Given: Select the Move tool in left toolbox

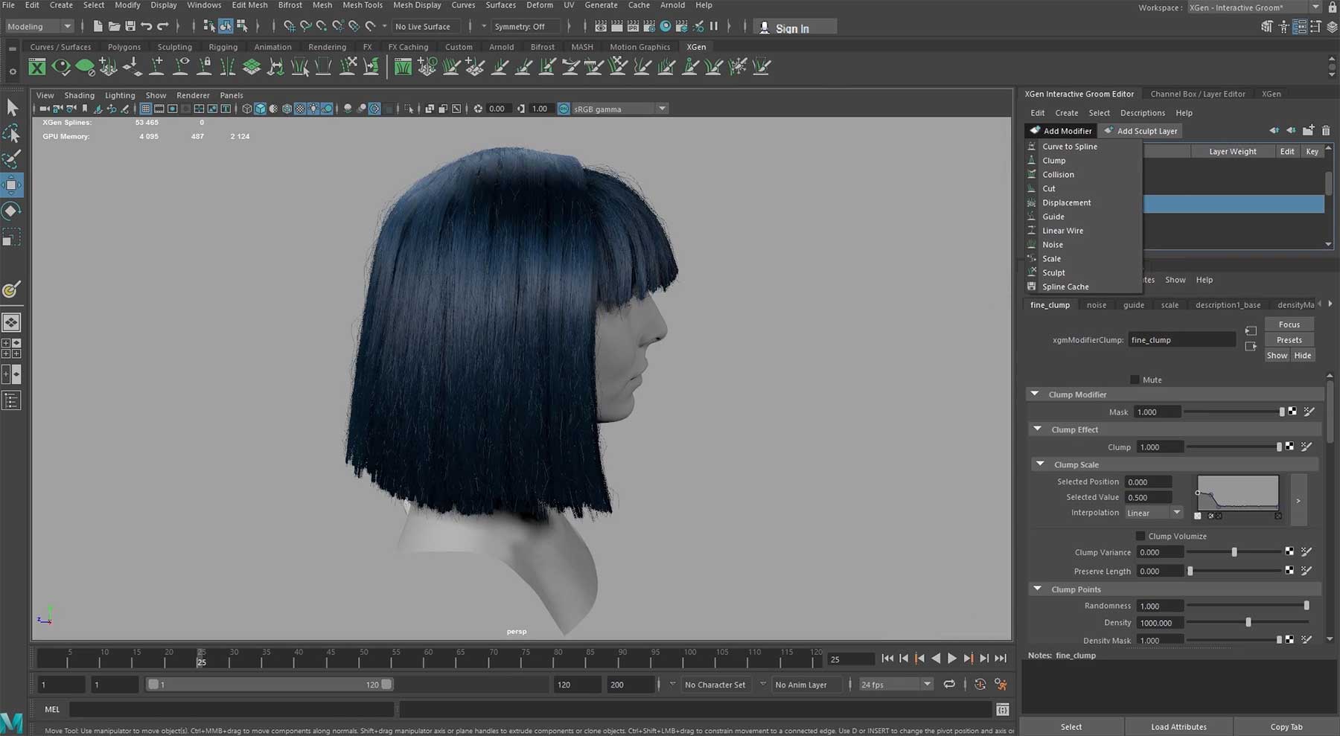Looking at the screenshot, I should coord(12,185).
